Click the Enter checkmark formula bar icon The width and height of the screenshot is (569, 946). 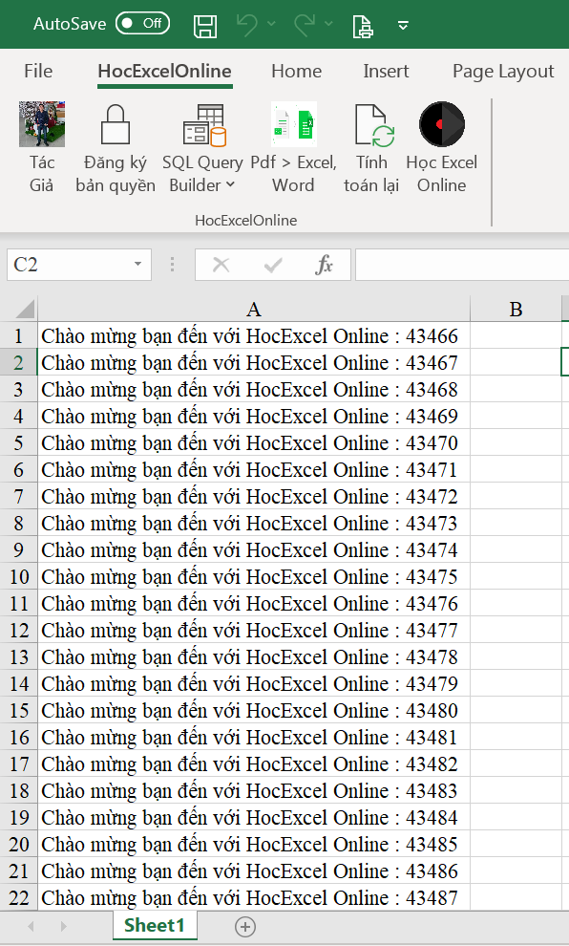[x=273, y=265]
